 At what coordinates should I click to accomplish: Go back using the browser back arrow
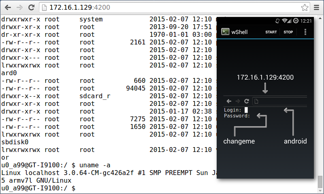8,8
